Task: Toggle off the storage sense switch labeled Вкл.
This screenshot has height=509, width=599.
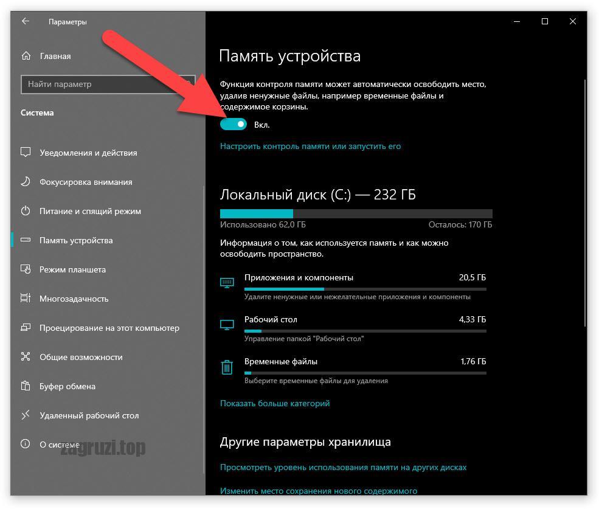Action: click(234, 124)
